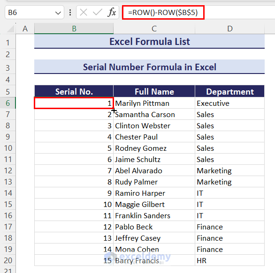The width and height of the screenshot is (275, 273).
Task: Cancel formula entry with the X icon
Action: (x=84, y=13)
